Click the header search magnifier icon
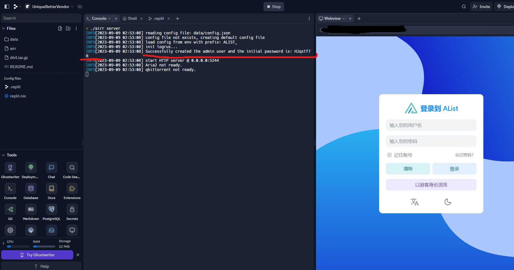This screenshot has width=514, height=270. click(x=464, y=7)
